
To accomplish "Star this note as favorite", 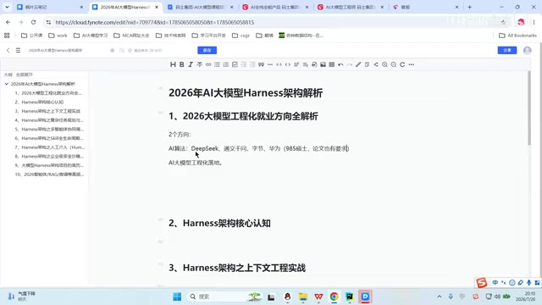I will tap(113, 51).
